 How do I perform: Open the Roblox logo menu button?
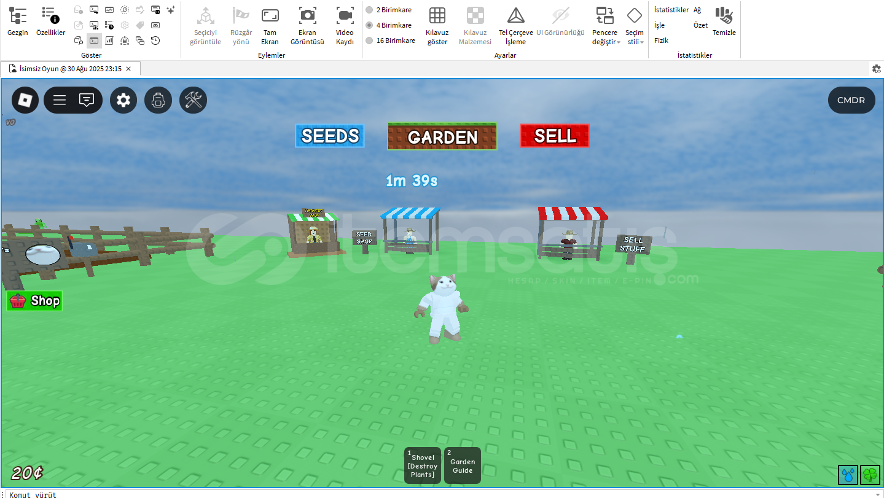25,99
